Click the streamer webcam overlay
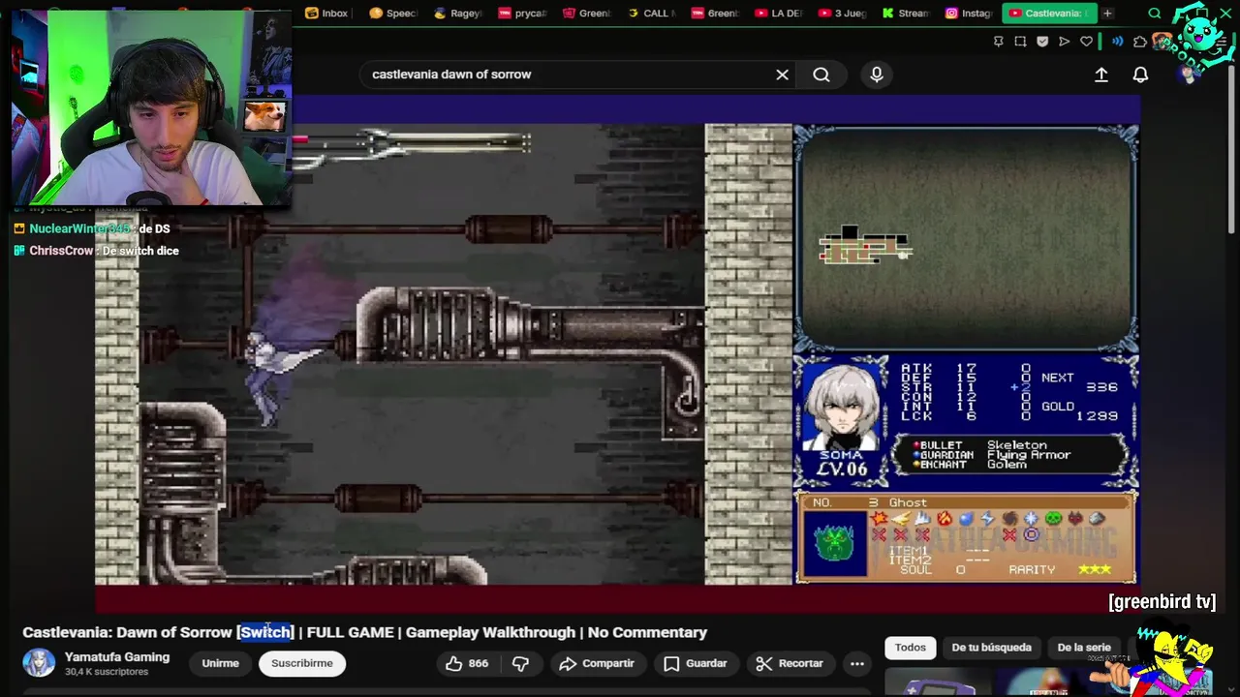The width and height of the screenshot is (1240, 697). coord(151,108)
